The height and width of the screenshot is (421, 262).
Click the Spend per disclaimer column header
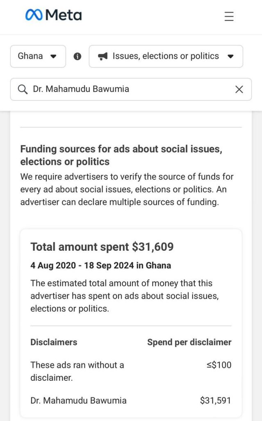pos(189,342)
